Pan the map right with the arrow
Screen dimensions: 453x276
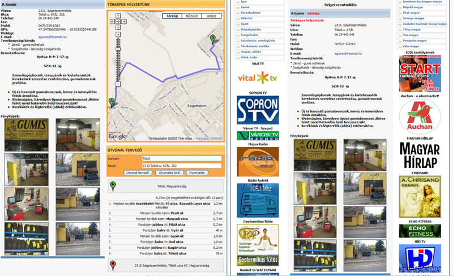click(123, 21)
